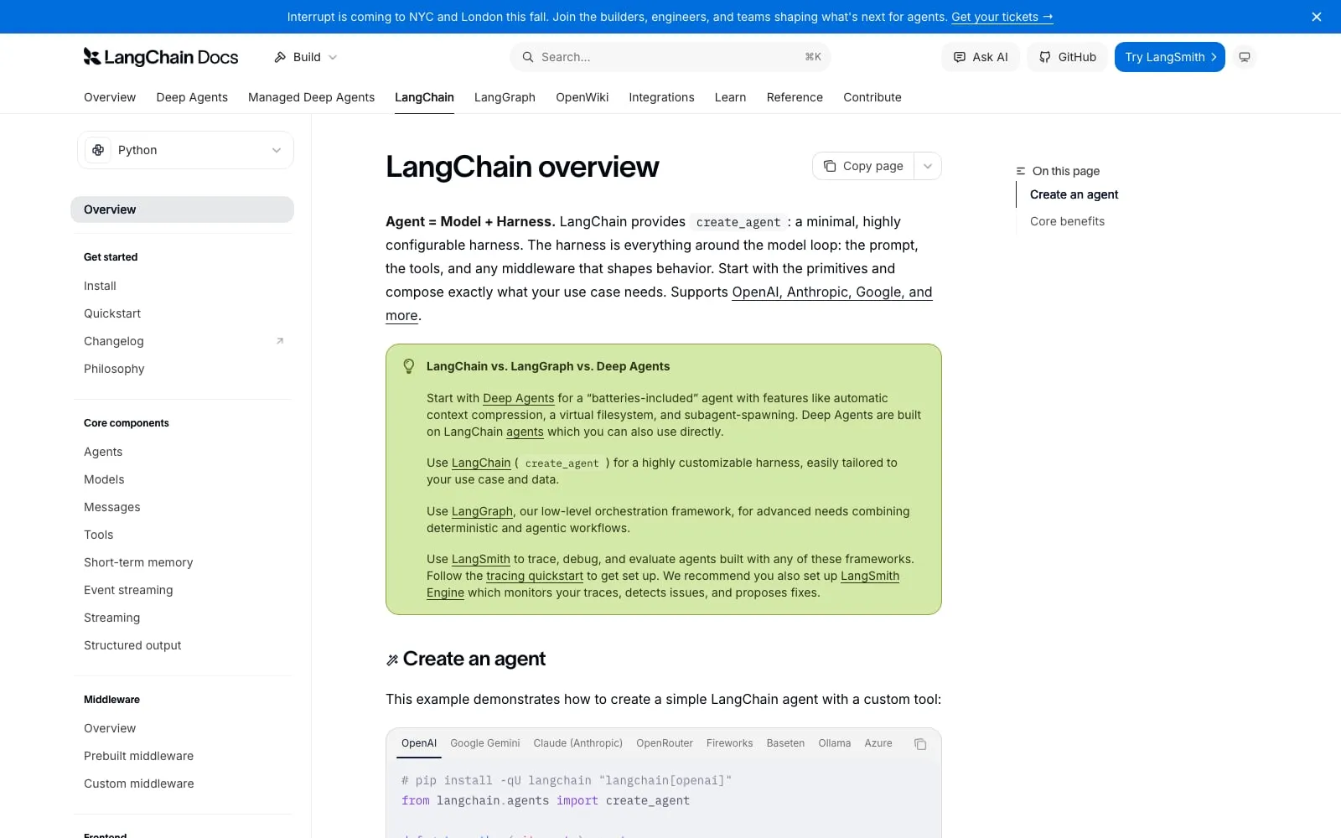Select Overview in the sidebar
Screen dimensions: 1341x838
[x=182, y=209]
